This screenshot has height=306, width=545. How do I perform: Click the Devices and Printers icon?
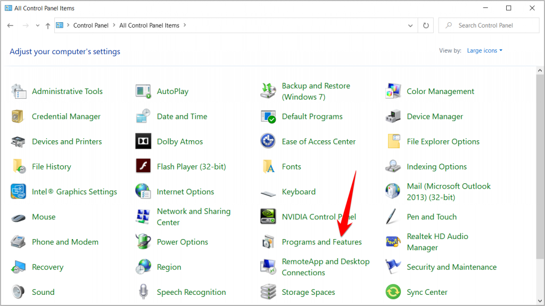[x=18, y=141]
